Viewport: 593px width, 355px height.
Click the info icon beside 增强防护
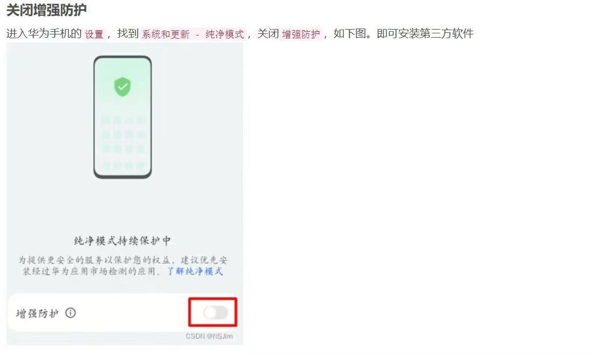point(70,313)
